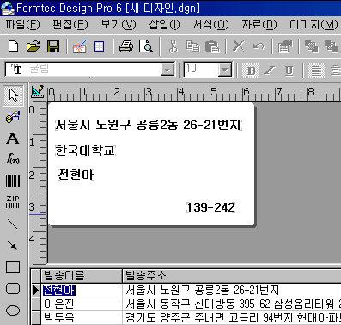341x325 pixels.
Task: Select the function f(x) tool
Action: pyautogui.click(x=13, y=158)
